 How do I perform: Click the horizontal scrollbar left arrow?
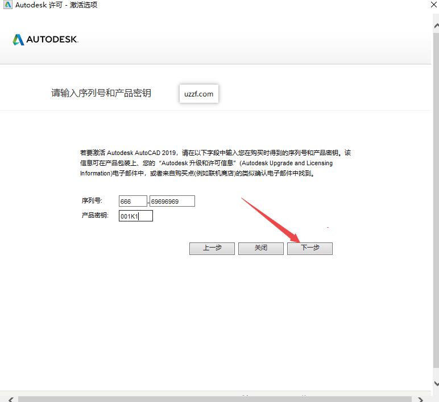coord(10,399)
